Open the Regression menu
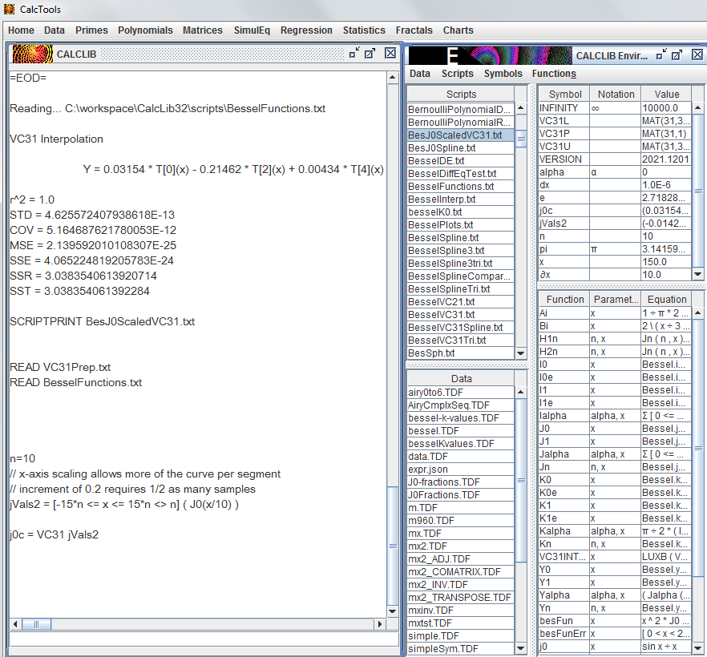The image size is (707, 657). pyautogui.click(x=306, y=30)
